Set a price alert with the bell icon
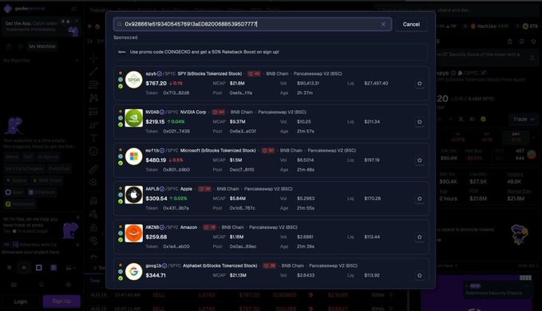This screenshot has width=542, height=311. [521, 41]
